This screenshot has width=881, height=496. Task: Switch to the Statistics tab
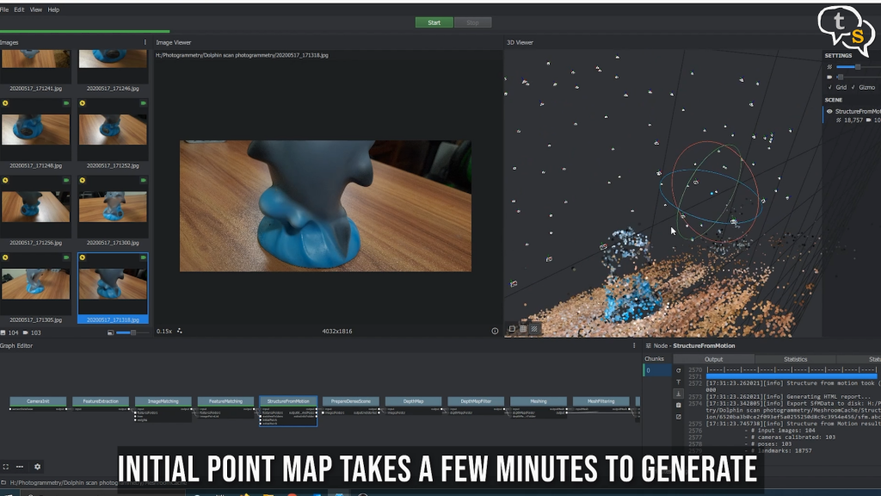[796, 359]
